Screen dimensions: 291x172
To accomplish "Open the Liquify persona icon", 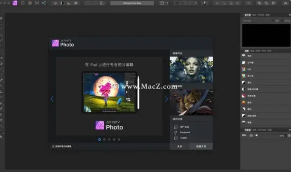I will [x=23, y=3].
